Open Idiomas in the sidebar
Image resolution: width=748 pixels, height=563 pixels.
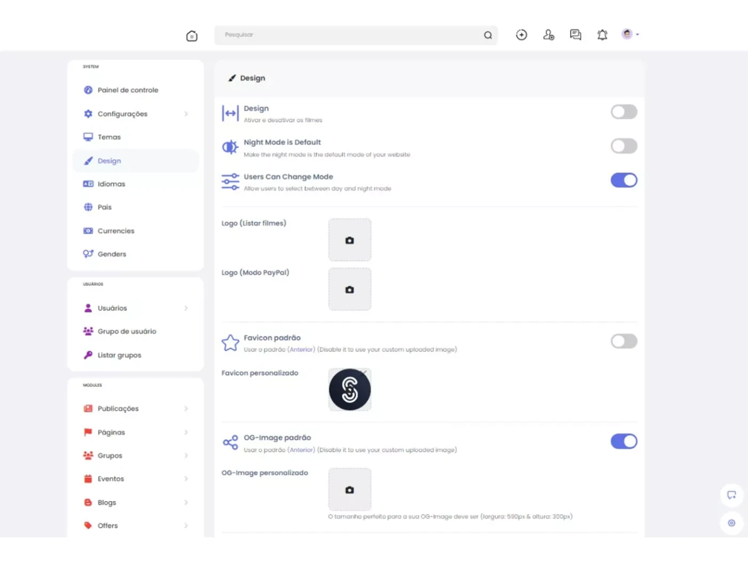tap(111, 184)
